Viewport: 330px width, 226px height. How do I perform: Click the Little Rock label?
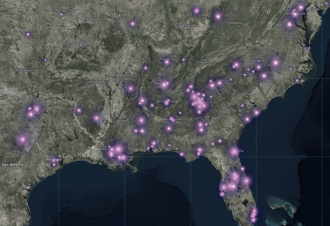(x=95, y=82)
